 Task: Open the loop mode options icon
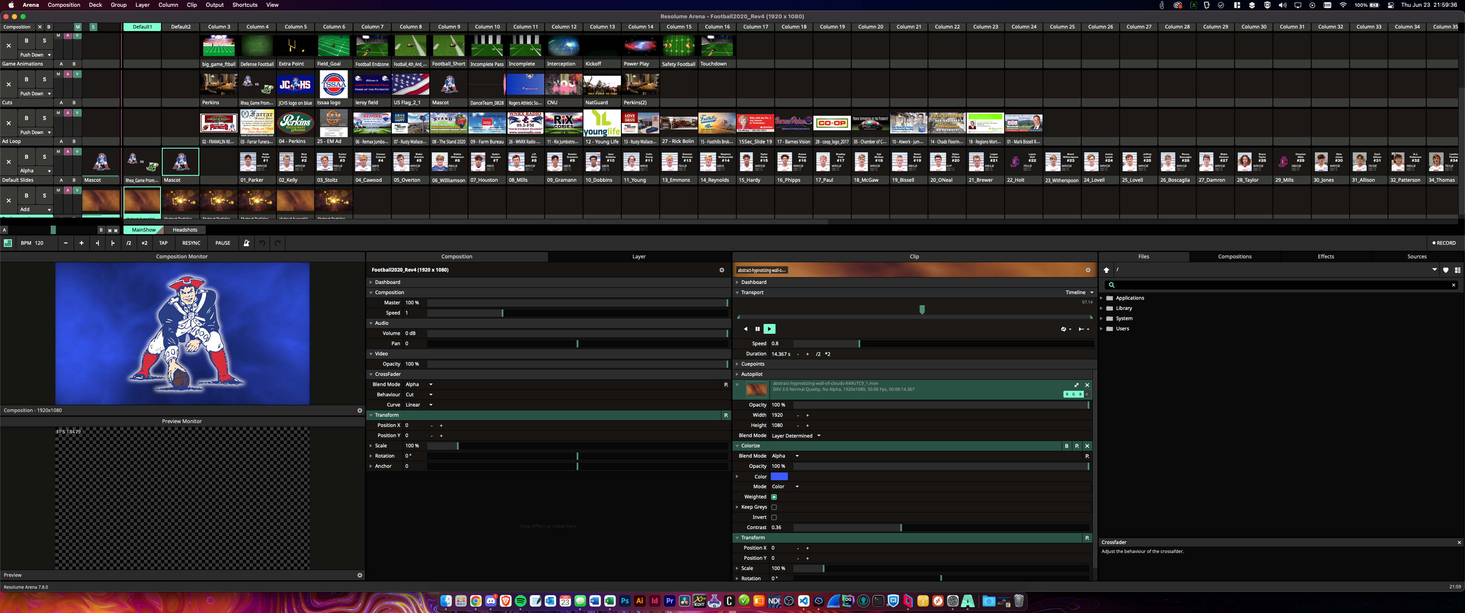click(1064, 329)
